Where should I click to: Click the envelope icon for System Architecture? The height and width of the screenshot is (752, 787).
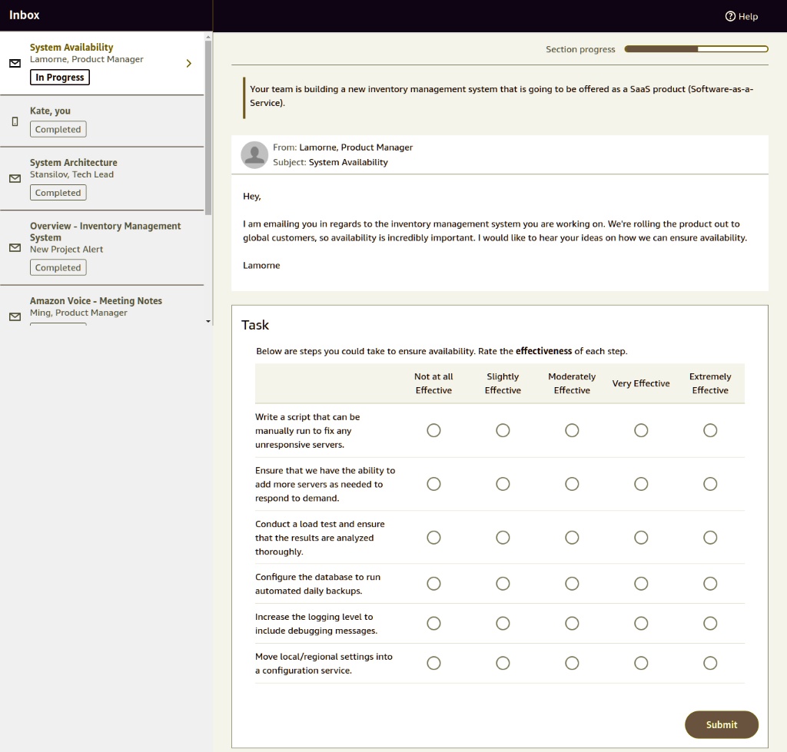[x=13, y=178]
